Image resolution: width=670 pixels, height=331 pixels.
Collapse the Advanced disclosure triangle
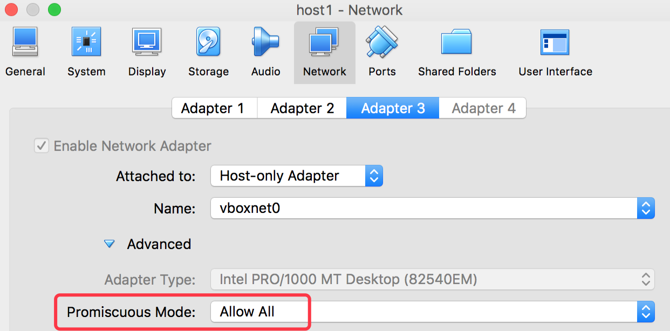(110, 244)
